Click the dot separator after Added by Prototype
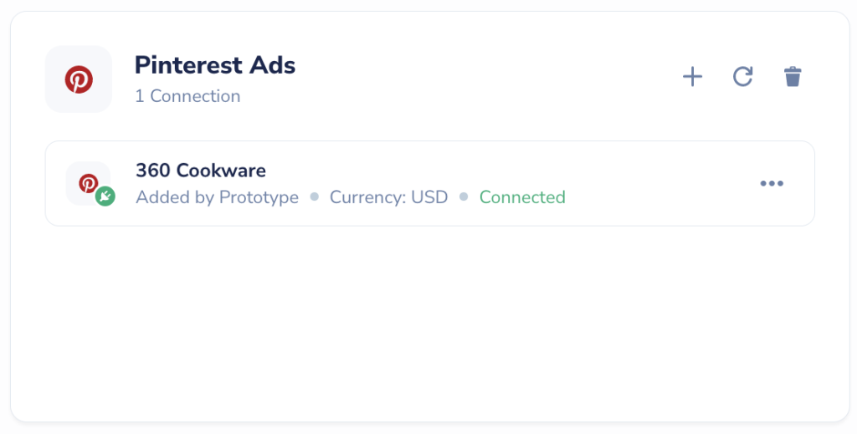Image resolution: width=857 pixels, height=434 pixels. (315, 197)
